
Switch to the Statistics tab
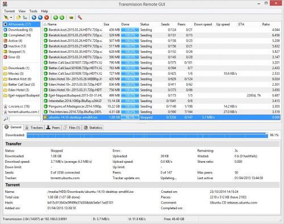[x=93, y=128]
